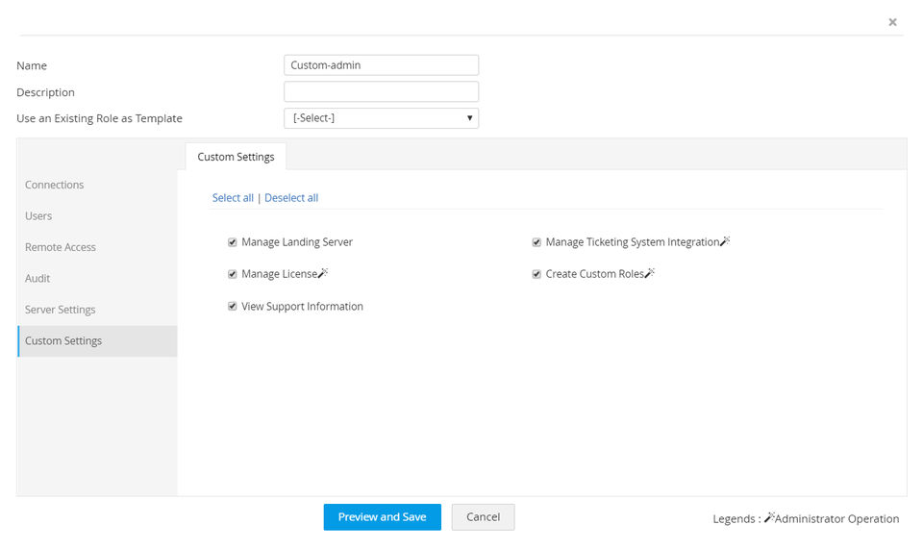Click the Administrator Operation legend wand icon
The width and height of the screenshot is (923, 550).
tap(768, 518)
